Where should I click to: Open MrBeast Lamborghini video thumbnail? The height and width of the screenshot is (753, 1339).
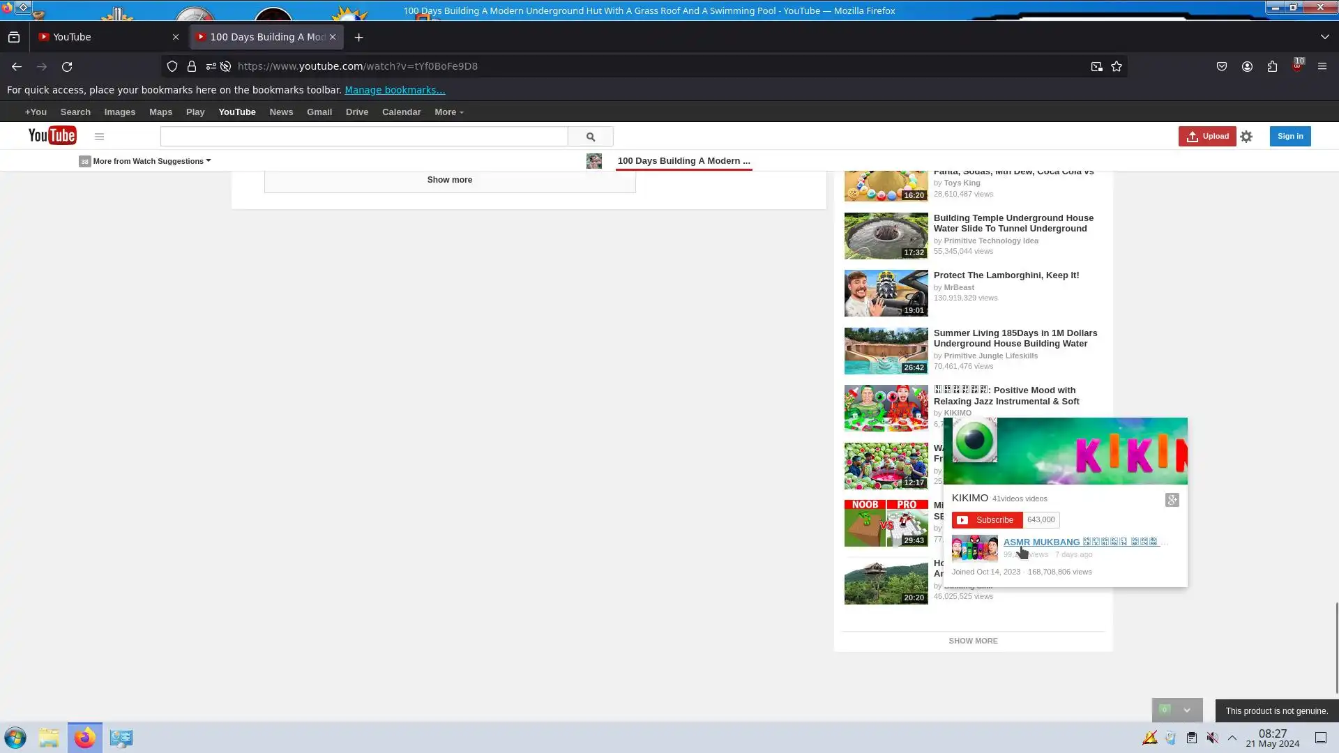886,294
